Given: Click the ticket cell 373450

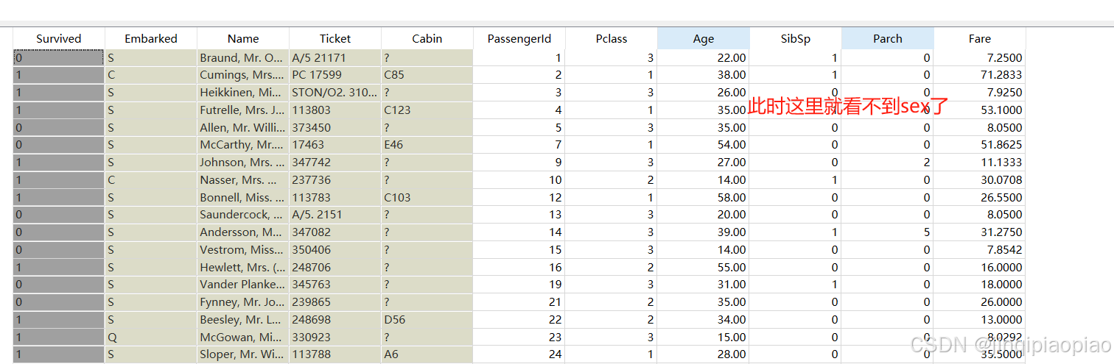Looking at the screenshot, I should click(334, 127).
